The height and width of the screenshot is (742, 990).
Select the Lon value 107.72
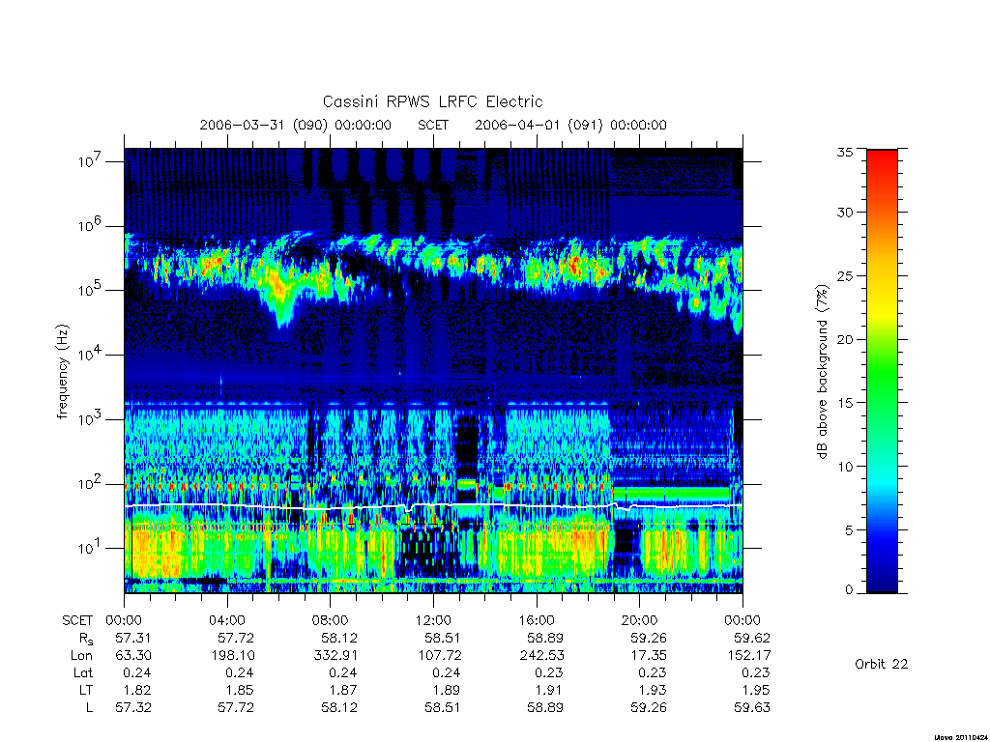(x=440, y=656)
